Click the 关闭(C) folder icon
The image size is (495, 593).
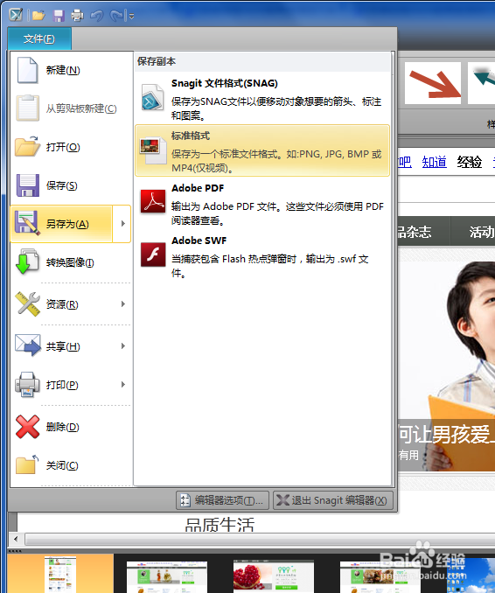point(28,464)
